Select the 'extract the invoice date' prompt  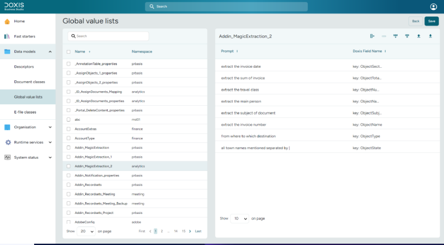[x=241, y=66]
